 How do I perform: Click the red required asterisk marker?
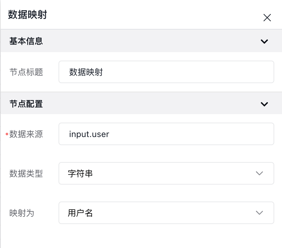[7, 134]
